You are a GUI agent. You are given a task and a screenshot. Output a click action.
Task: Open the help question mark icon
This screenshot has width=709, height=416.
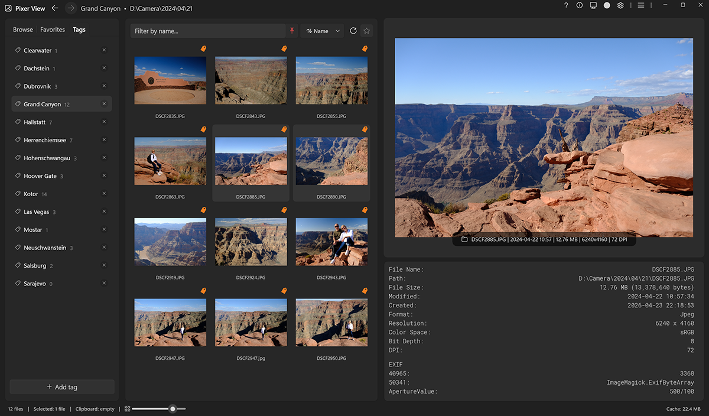(565, 5)
